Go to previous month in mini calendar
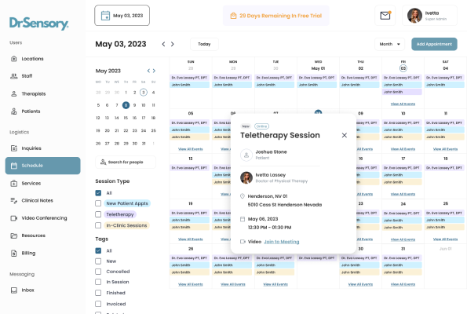Image resolution: width=467 pixels, height=314 pixels. tap(148, 71)
